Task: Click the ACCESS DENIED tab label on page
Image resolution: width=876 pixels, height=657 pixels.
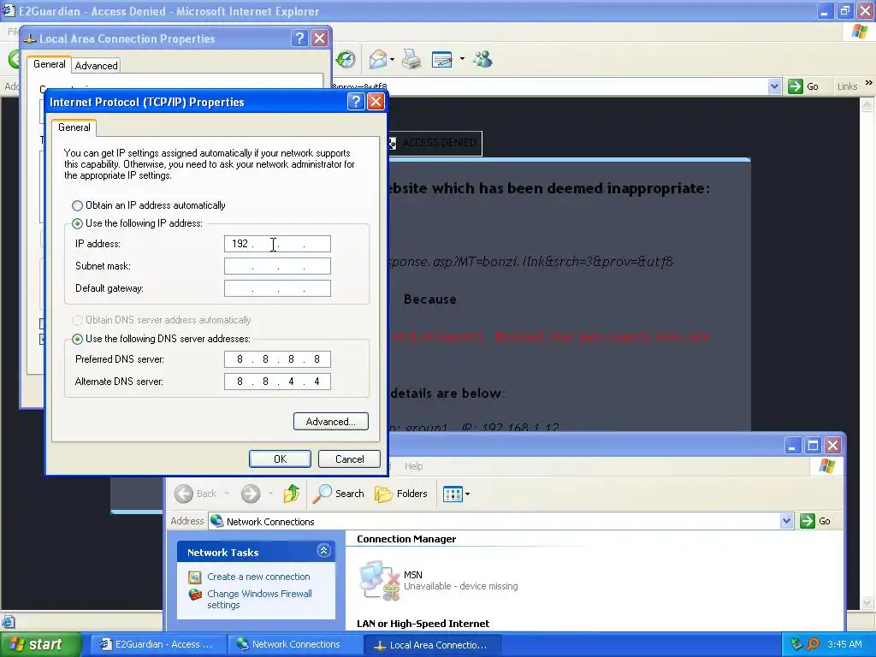Action: (x=439, y=143)
